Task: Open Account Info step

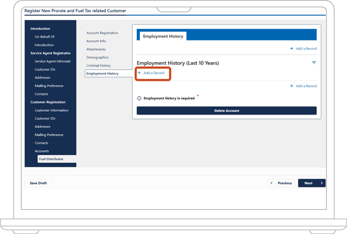Action: point(96,41)
